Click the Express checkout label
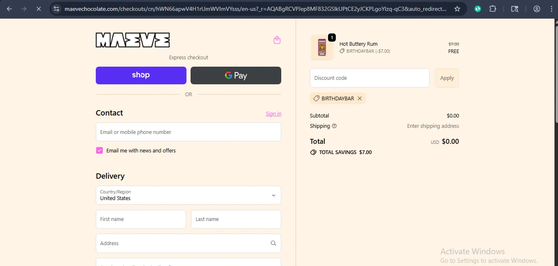This screenshot has height=266, width=558. [x=189, y=58]
